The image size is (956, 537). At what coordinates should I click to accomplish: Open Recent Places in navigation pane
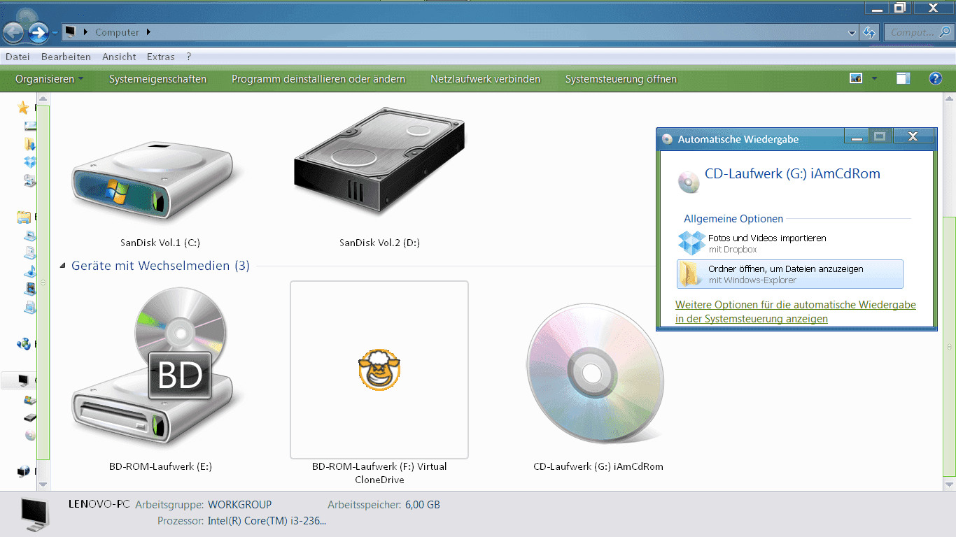(29, 180)
